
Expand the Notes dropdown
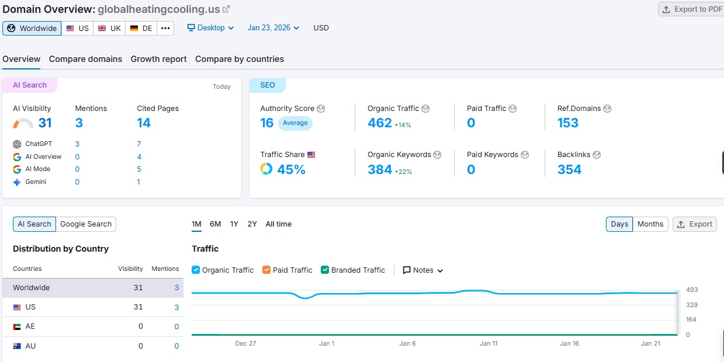coord(422,270)
